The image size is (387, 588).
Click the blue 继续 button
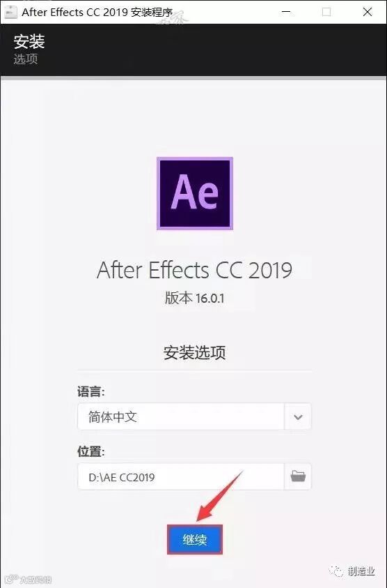(195, 540)
